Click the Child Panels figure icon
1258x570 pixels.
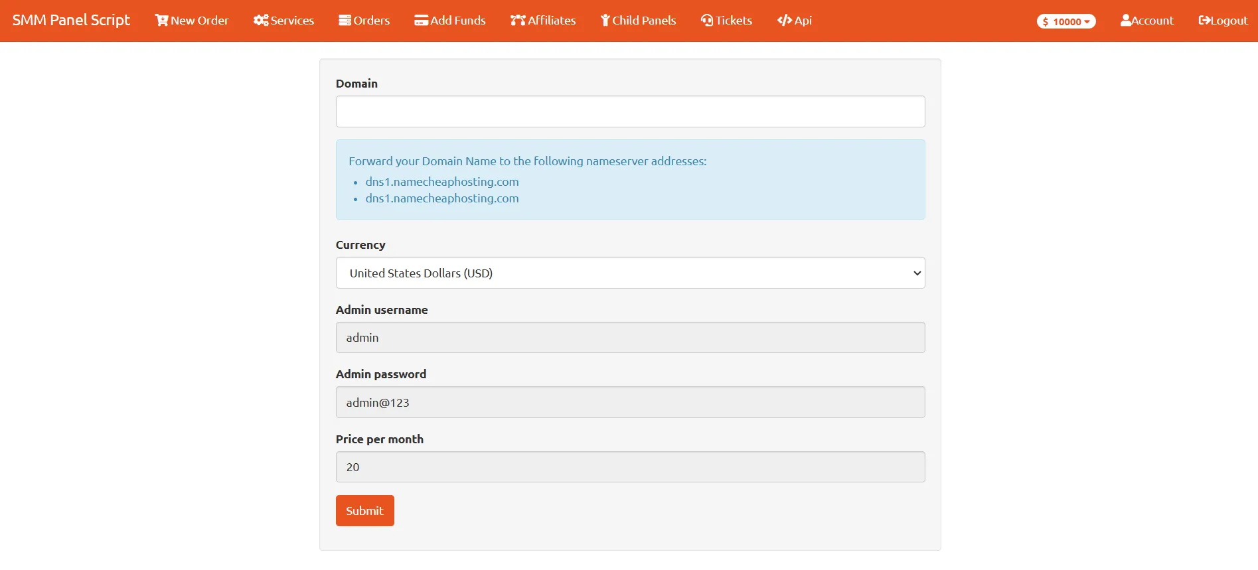point(605,21)
